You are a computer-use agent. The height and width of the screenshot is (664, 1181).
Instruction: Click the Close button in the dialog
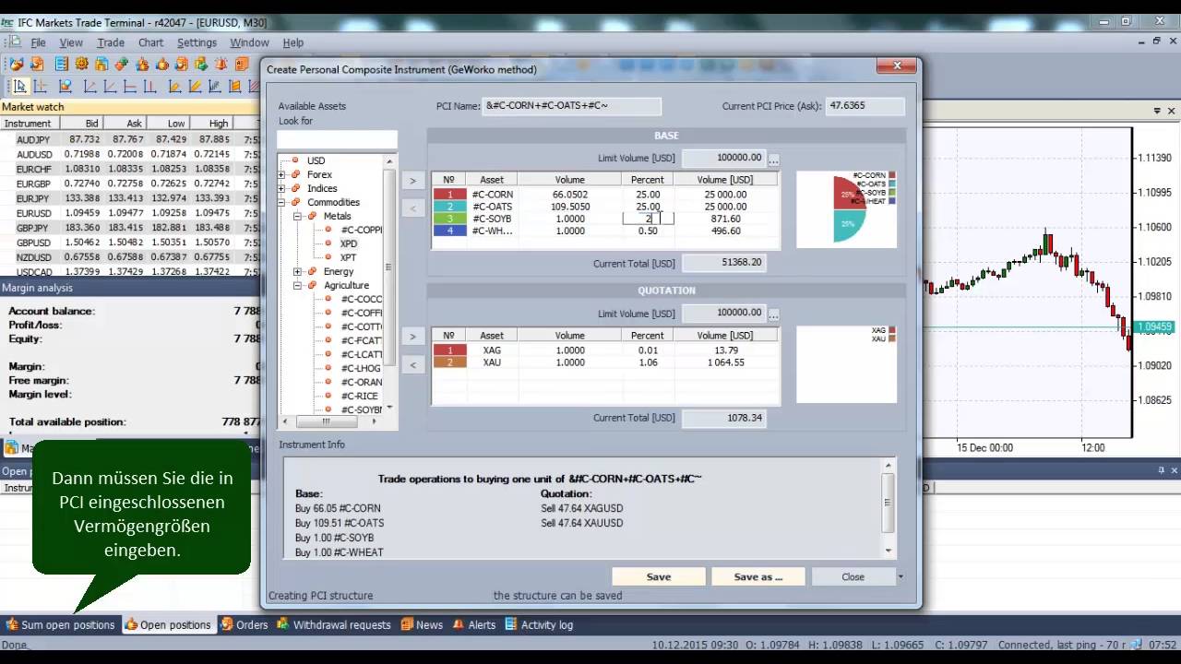pyautogui.click(x=853, y=576)
